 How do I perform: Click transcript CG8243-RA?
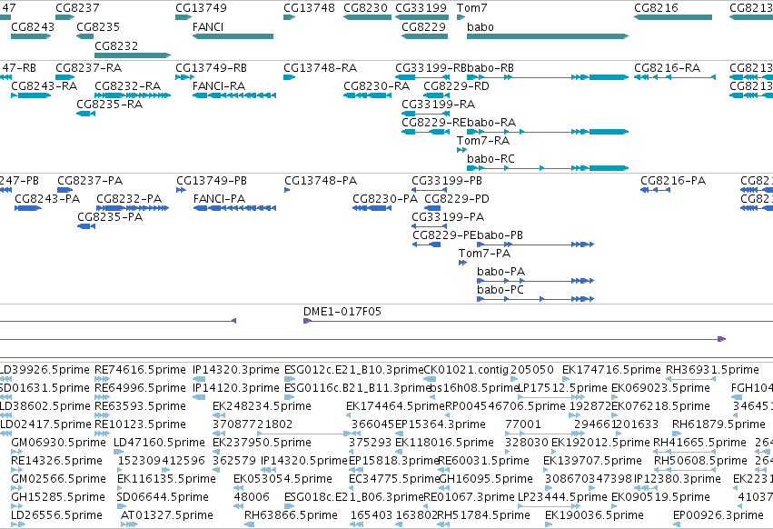tap(31, 95)
